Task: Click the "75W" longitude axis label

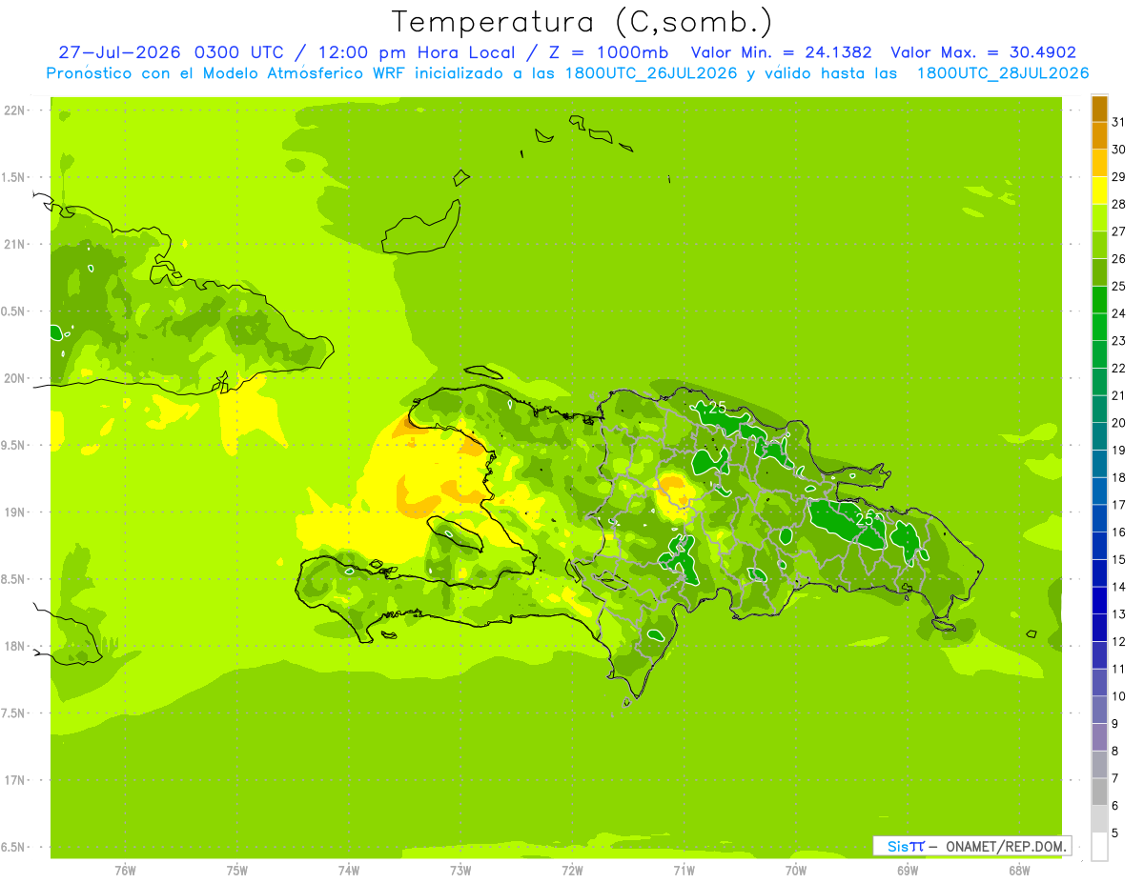Action: tap(237, 871)
